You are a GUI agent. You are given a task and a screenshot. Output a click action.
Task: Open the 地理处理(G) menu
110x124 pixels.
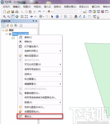click(70, 7)
